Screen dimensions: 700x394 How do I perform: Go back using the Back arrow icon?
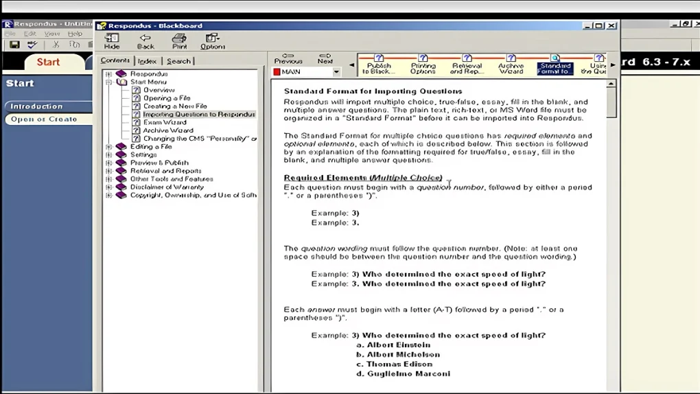tap(145, 41)
